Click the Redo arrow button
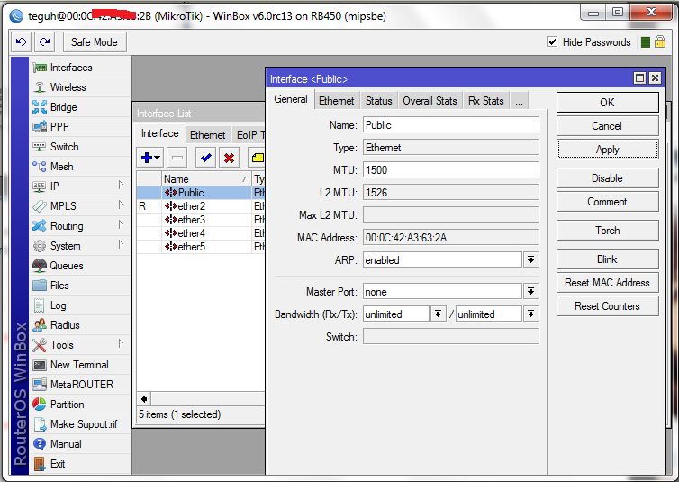This screenshot has width=679, height=482. coord(45,42)
